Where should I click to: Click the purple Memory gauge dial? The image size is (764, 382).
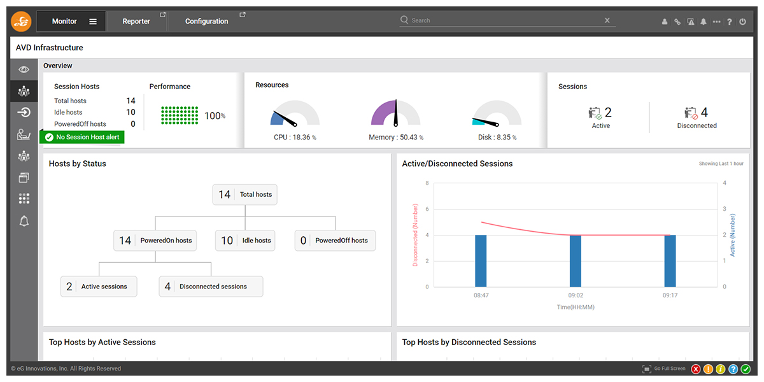tap(396, 113)
